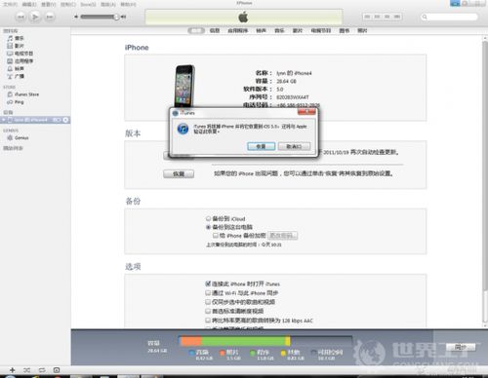
Task: Toggle open iTunes when iPhone connects checkbox
Action: [x=208, y=283]
